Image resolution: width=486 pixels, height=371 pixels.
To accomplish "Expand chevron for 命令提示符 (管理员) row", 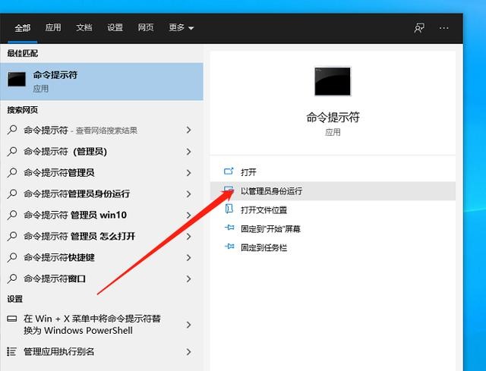I will (188, 152).
